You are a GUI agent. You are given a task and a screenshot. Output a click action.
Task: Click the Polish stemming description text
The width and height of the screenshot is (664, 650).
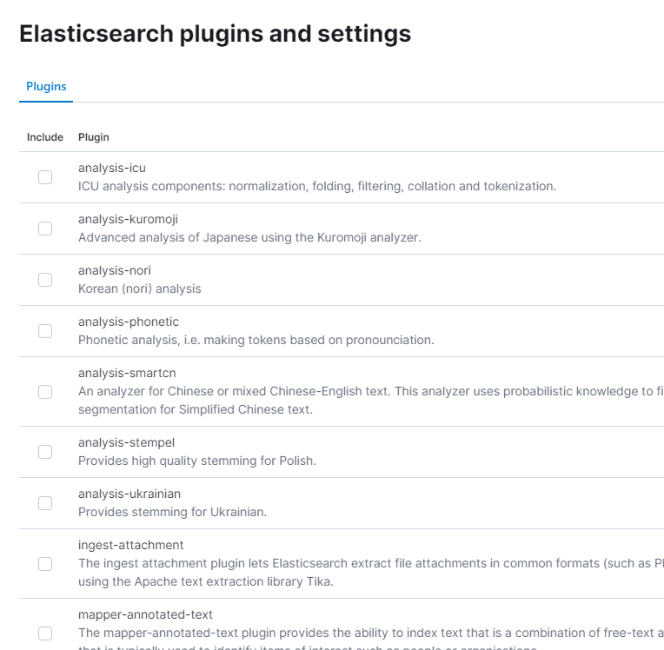pos(197,461)
